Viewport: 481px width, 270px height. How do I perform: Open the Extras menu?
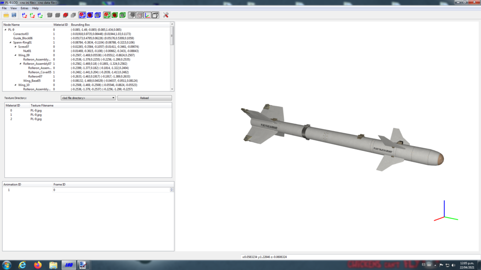(24, 8)
